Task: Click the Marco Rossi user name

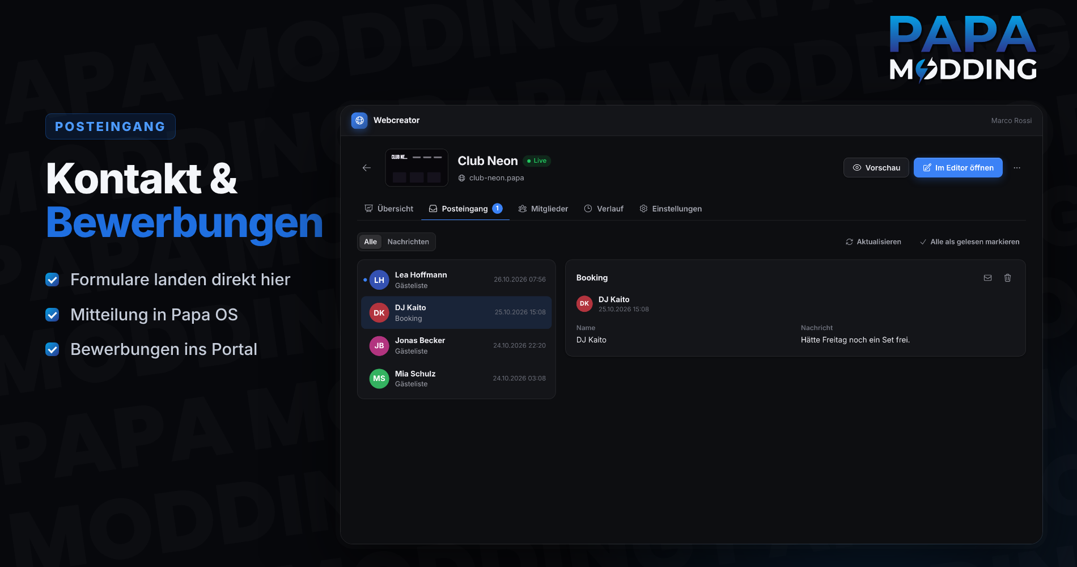Action: click(1011, 120)
